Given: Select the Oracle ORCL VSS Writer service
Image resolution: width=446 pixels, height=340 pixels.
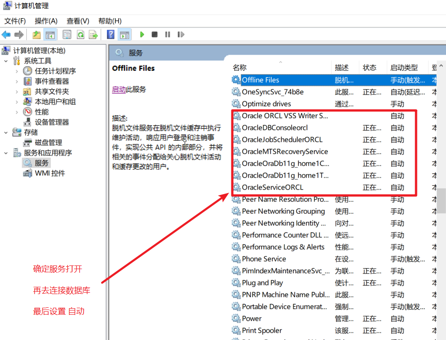Looking at the screenshot, I should pyautogui.click(x=334, y=116).
